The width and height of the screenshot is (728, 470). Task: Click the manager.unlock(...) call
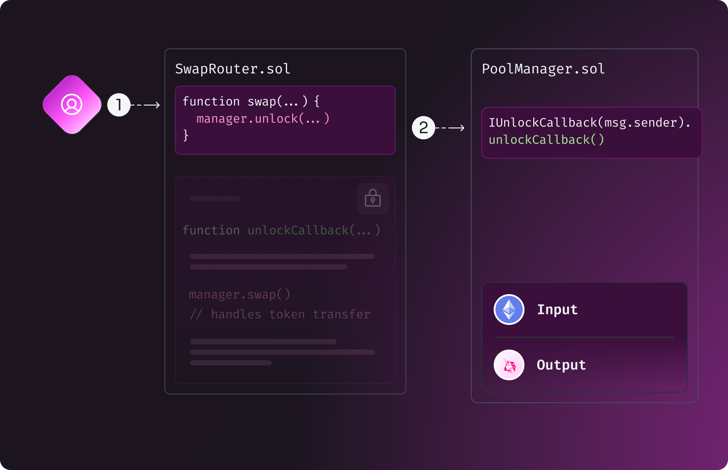click(x=262, y=119)
